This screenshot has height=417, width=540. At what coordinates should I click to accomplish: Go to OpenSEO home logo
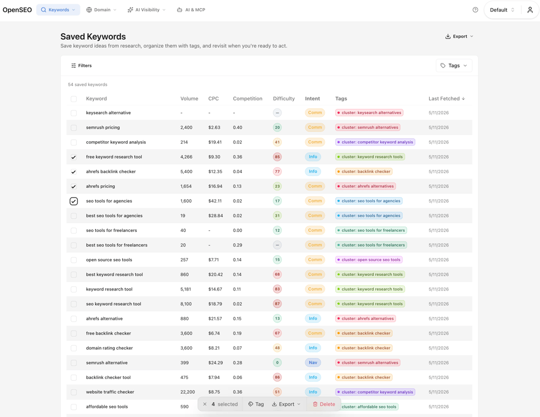[17, 10]
